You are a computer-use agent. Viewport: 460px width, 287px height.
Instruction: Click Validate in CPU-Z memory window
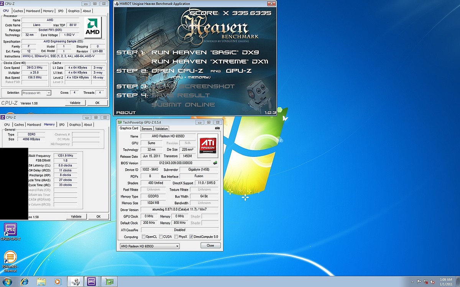[76, 217]
